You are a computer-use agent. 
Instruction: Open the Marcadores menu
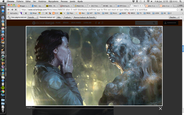[53, 1]
